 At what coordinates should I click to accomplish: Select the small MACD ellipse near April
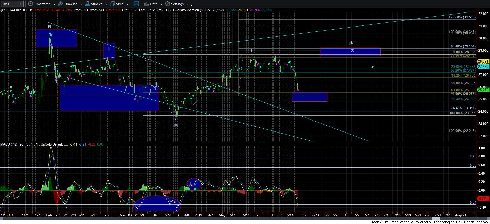(194, 184)
